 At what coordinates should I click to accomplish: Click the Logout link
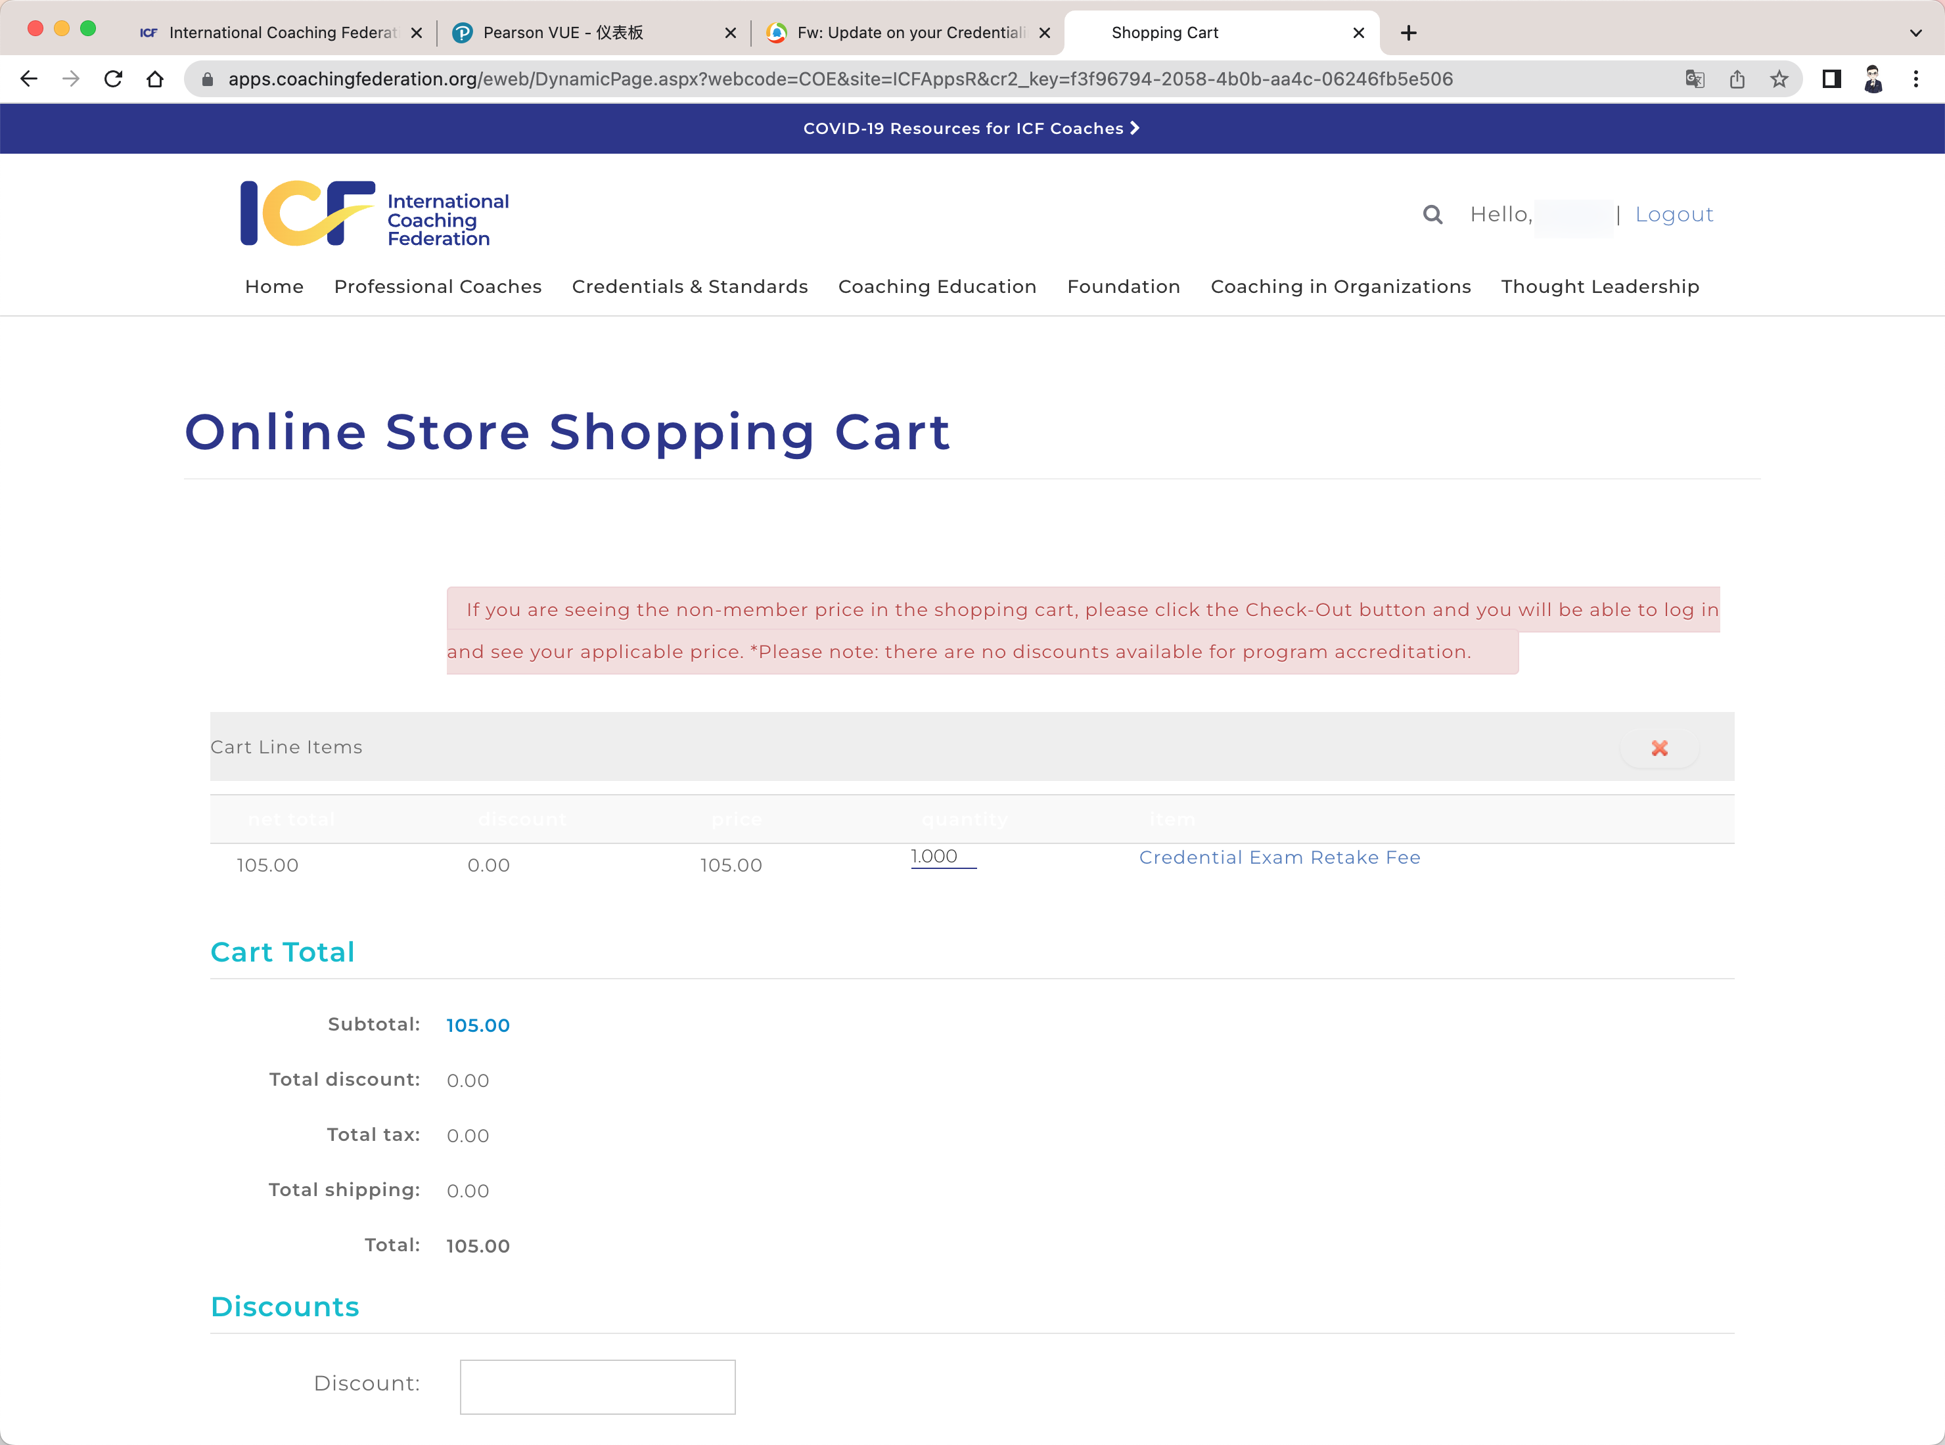click(x=1673, y=214)
